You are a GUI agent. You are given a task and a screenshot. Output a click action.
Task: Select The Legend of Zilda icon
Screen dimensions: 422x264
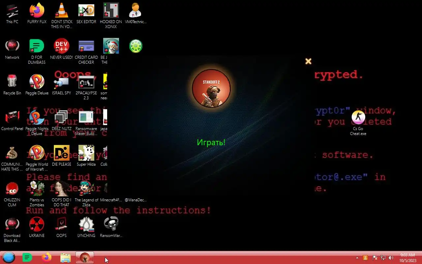(x=86, y=194)
